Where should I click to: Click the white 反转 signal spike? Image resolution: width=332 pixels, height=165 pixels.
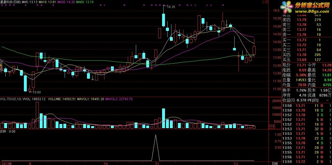[156, 147]
